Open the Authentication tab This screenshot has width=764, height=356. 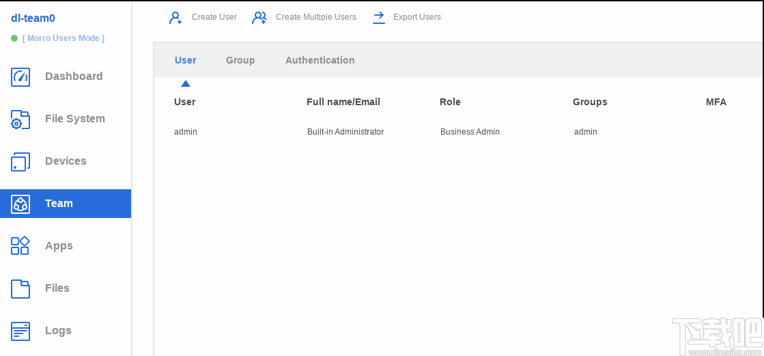320,60
